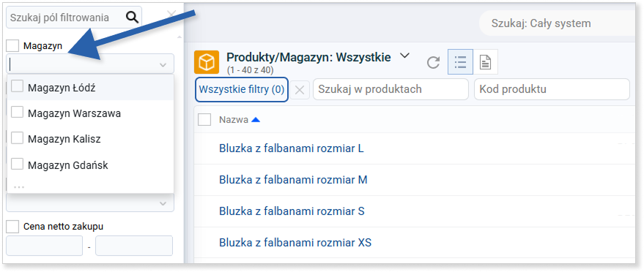
Task: Expand the Produkty/Magazyn view chevron
Action: 404,56
